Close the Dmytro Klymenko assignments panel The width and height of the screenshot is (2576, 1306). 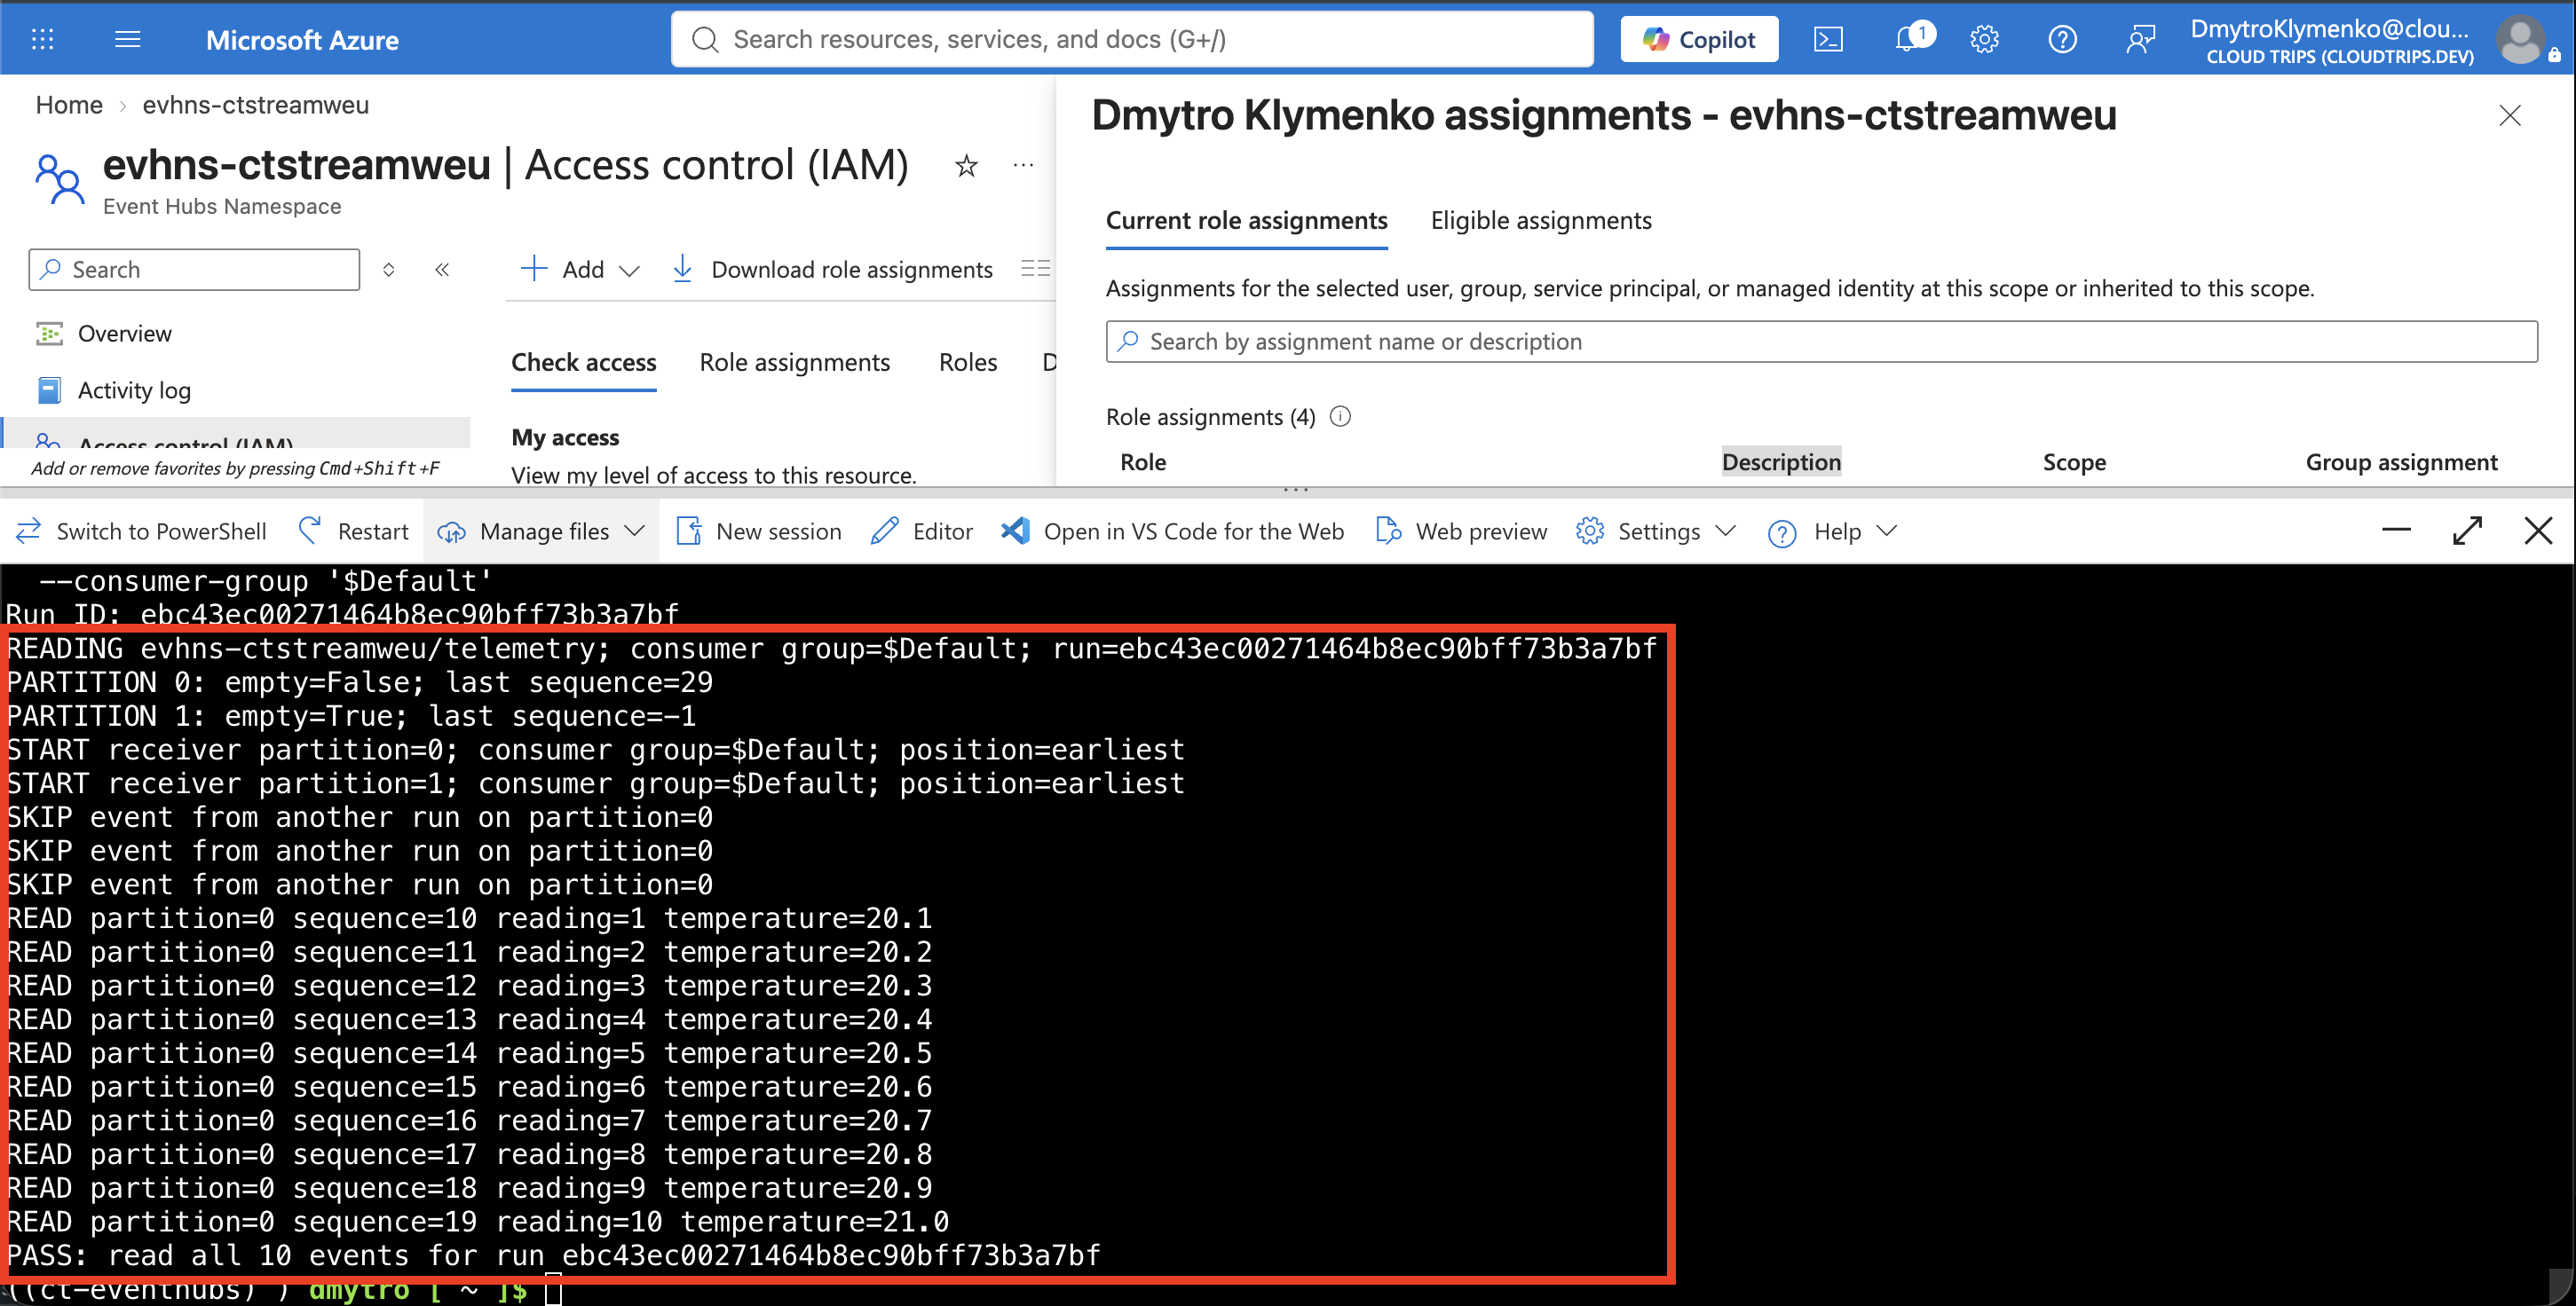pos(2509,116)
